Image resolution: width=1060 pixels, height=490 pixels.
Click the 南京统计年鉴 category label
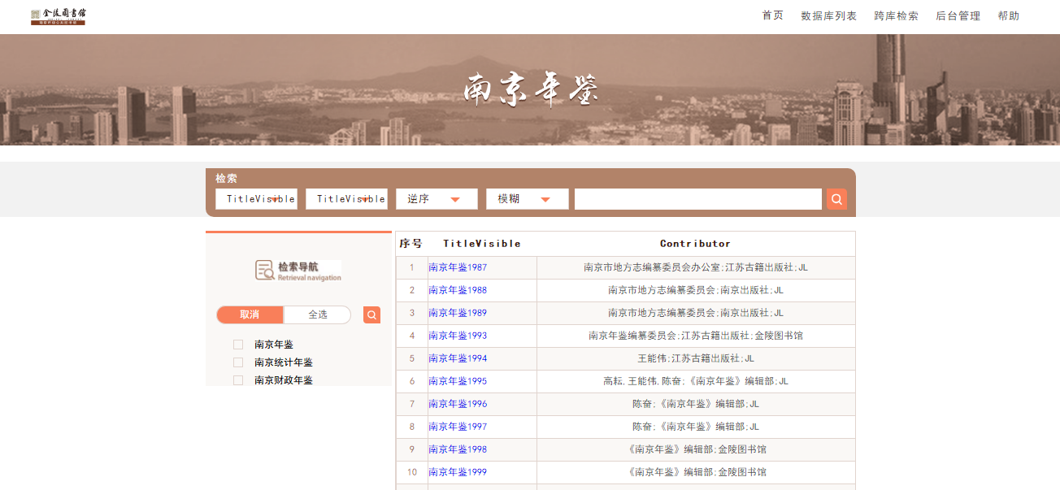(x=284, y=362)
